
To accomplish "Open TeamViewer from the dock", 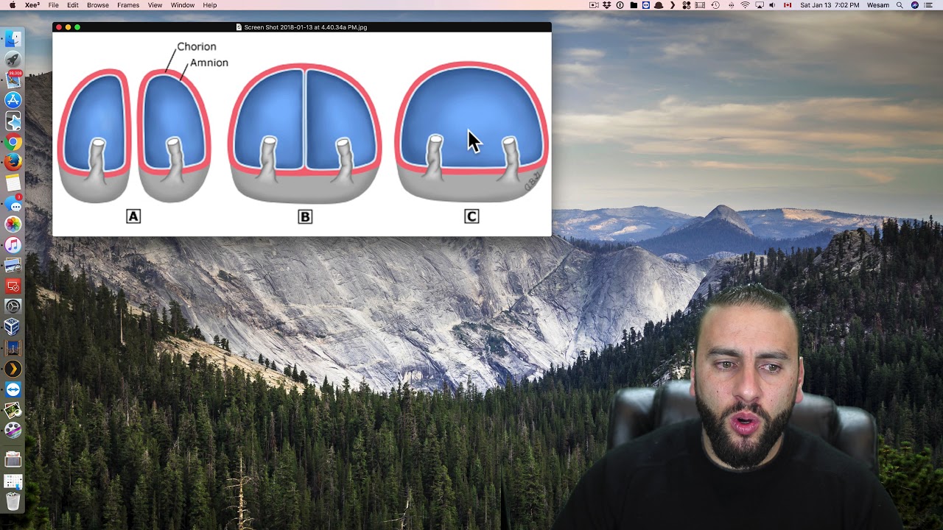I will (x=13, y=389).
